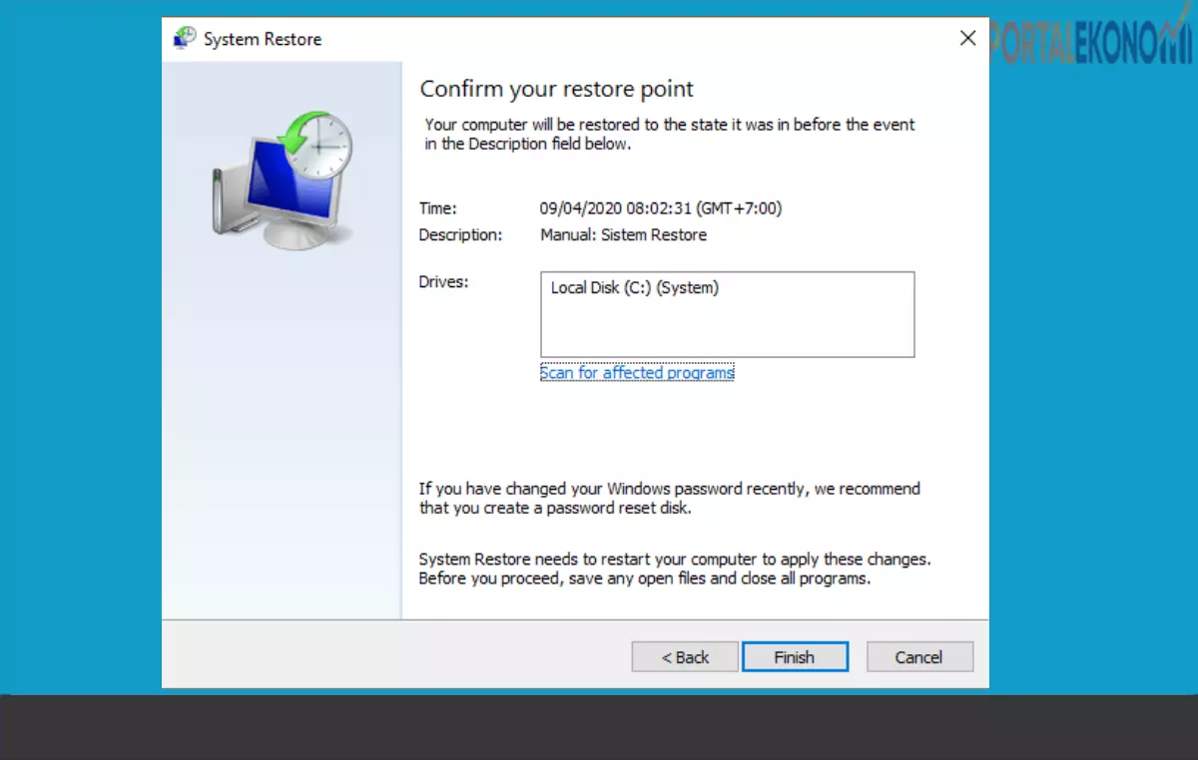Viewport: 1198px width, 760px height.
Task: Open Scan for affected programs link
Action: (x=637, y=372)
